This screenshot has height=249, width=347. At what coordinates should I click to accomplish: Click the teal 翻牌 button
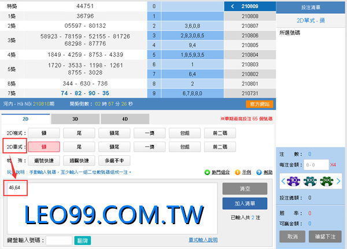(x=83, y=240)
